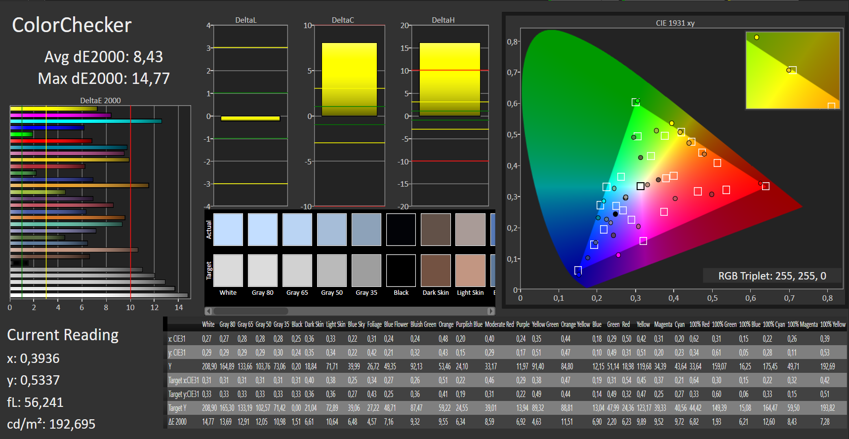Click the 100% Cyan column header
Screen dimensions: 849x439
point(774,324)
